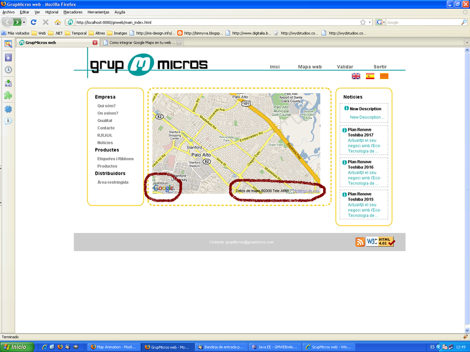Close the GrupMicros web tab
Image resolution: width=470 pixels, height=352 pixels.
point(95,43)
